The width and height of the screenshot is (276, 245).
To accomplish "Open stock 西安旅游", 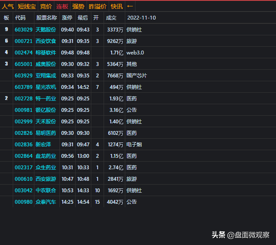I will (46, 179).
